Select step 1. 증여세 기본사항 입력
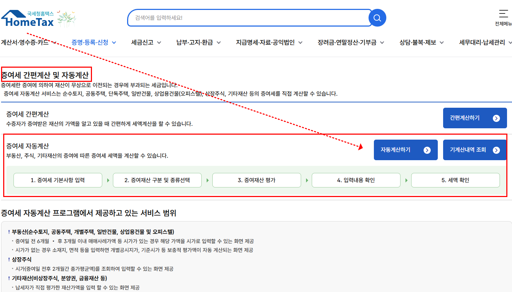The height and width of the screenshot is (292, 512). [x=58, y=180]
